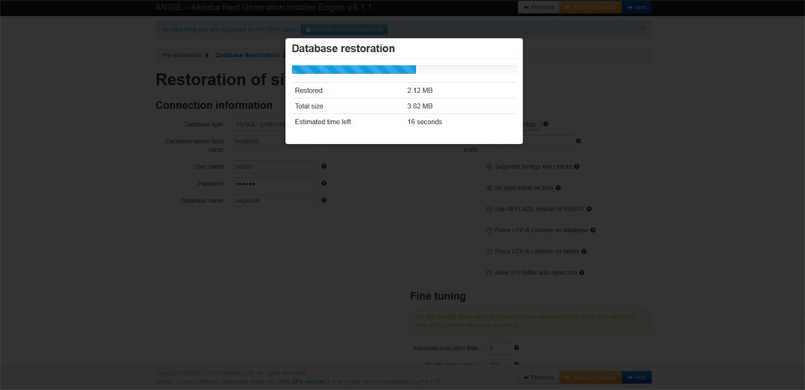Click the 2.12 MB restored value
Image resolution: width=805 pixels, height=390 pixels.
tap(420, 91)
